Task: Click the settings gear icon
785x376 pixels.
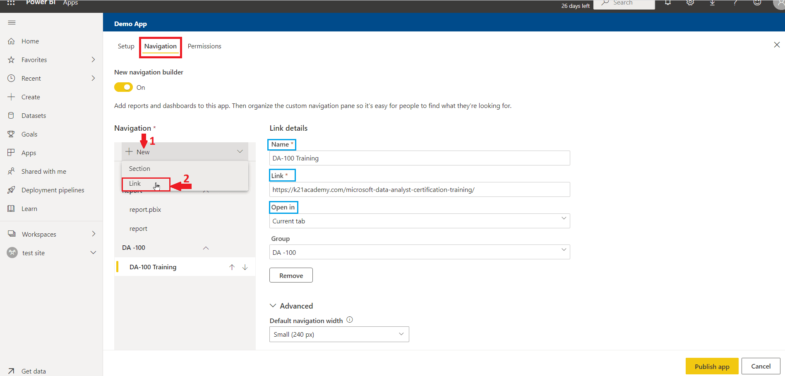Action: 690,3
